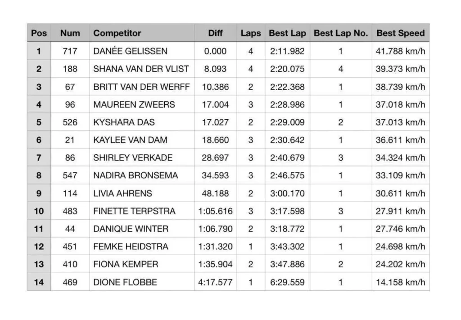Select speed cell 30.611 km/h
461x320 pixels.
[x=400, y=194]
